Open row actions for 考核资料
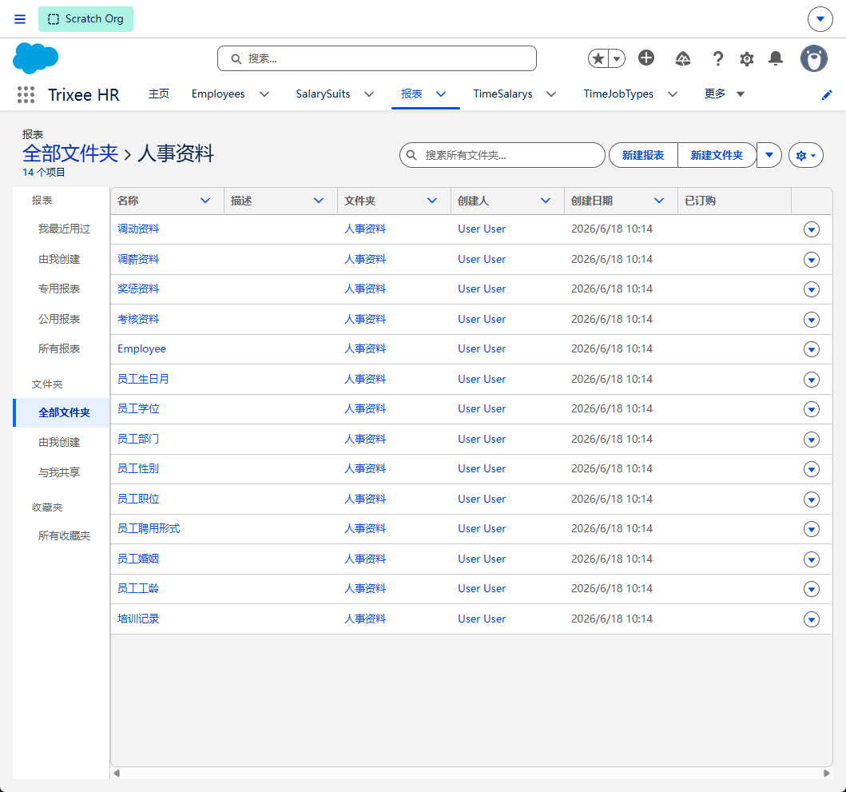 pyautogui.click(x=811, y=320)
